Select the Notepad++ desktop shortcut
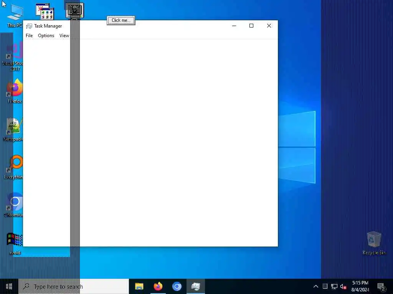 [13, 129]
